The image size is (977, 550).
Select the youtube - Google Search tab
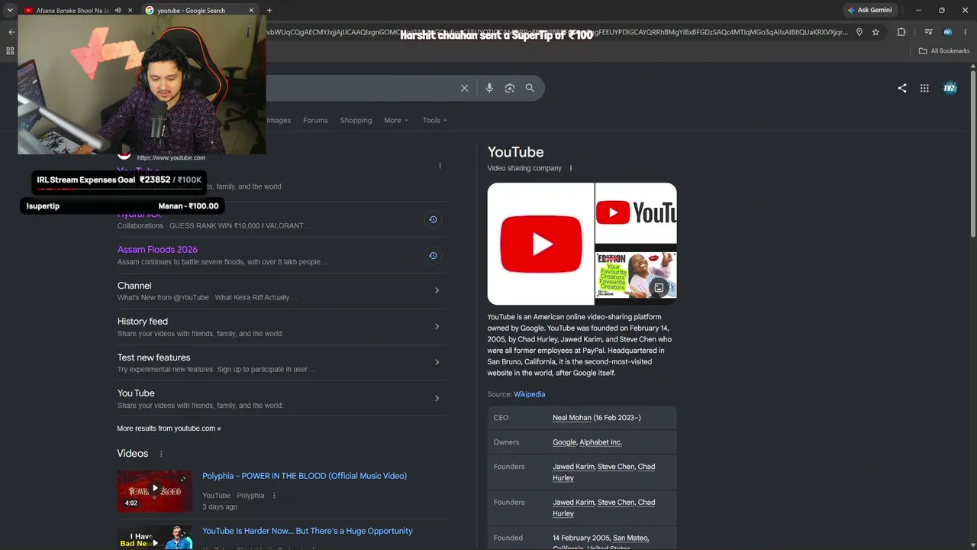[x=200, y=11]
